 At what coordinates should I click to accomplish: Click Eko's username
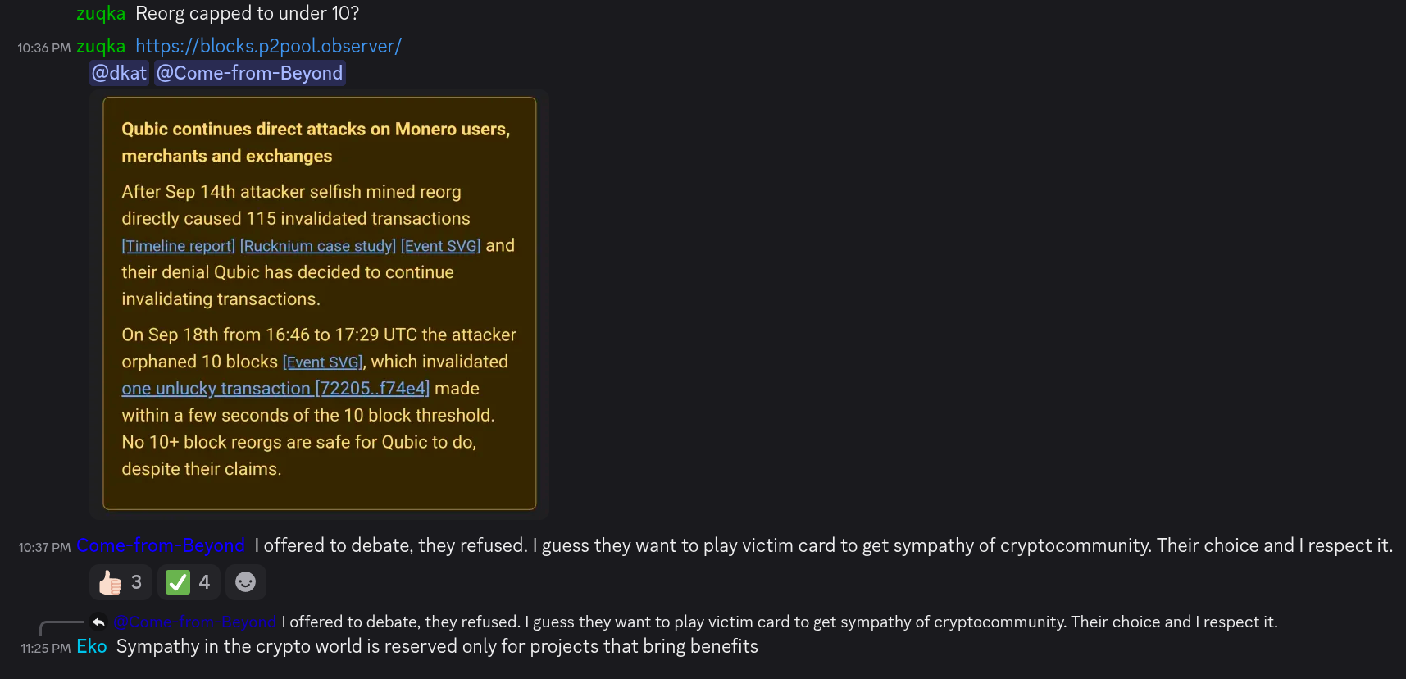point(92,646)
